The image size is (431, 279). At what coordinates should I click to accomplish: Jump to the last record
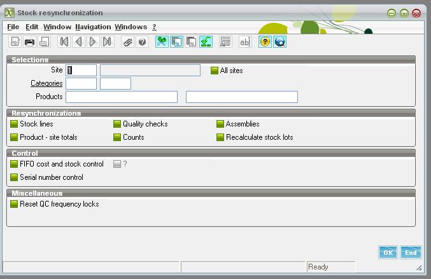point(107,42)
